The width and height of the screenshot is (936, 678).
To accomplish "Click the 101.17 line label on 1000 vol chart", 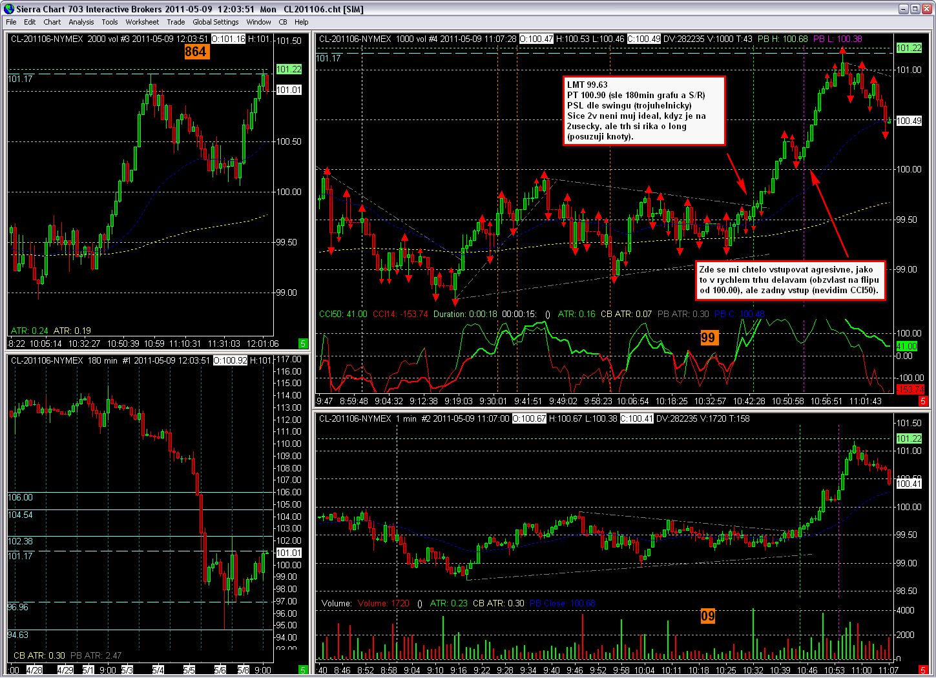I will tap(328, 58).
